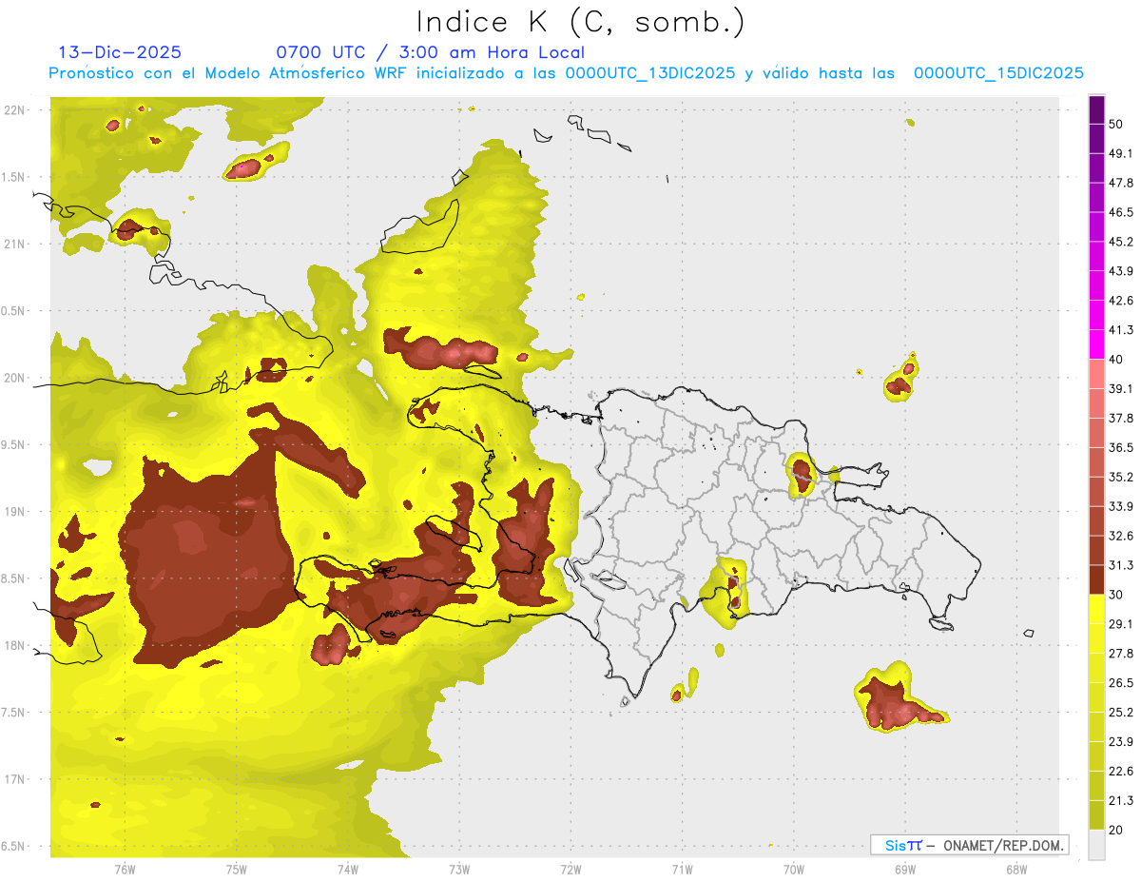Screen dimensions: 1141x882
Task: Click the '19N' latitude label
Action: (15, 512)
